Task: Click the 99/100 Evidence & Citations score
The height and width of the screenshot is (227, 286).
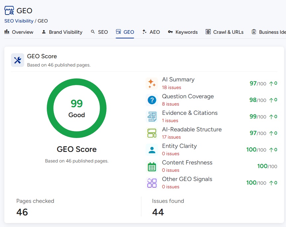Action: [x=258, y=116]
